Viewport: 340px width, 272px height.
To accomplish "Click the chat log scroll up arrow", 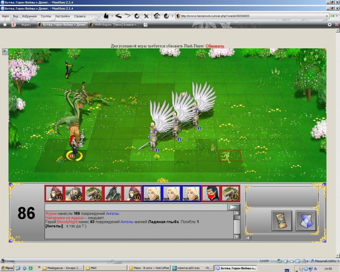I will pyautogui.click(x=237, y=213).
